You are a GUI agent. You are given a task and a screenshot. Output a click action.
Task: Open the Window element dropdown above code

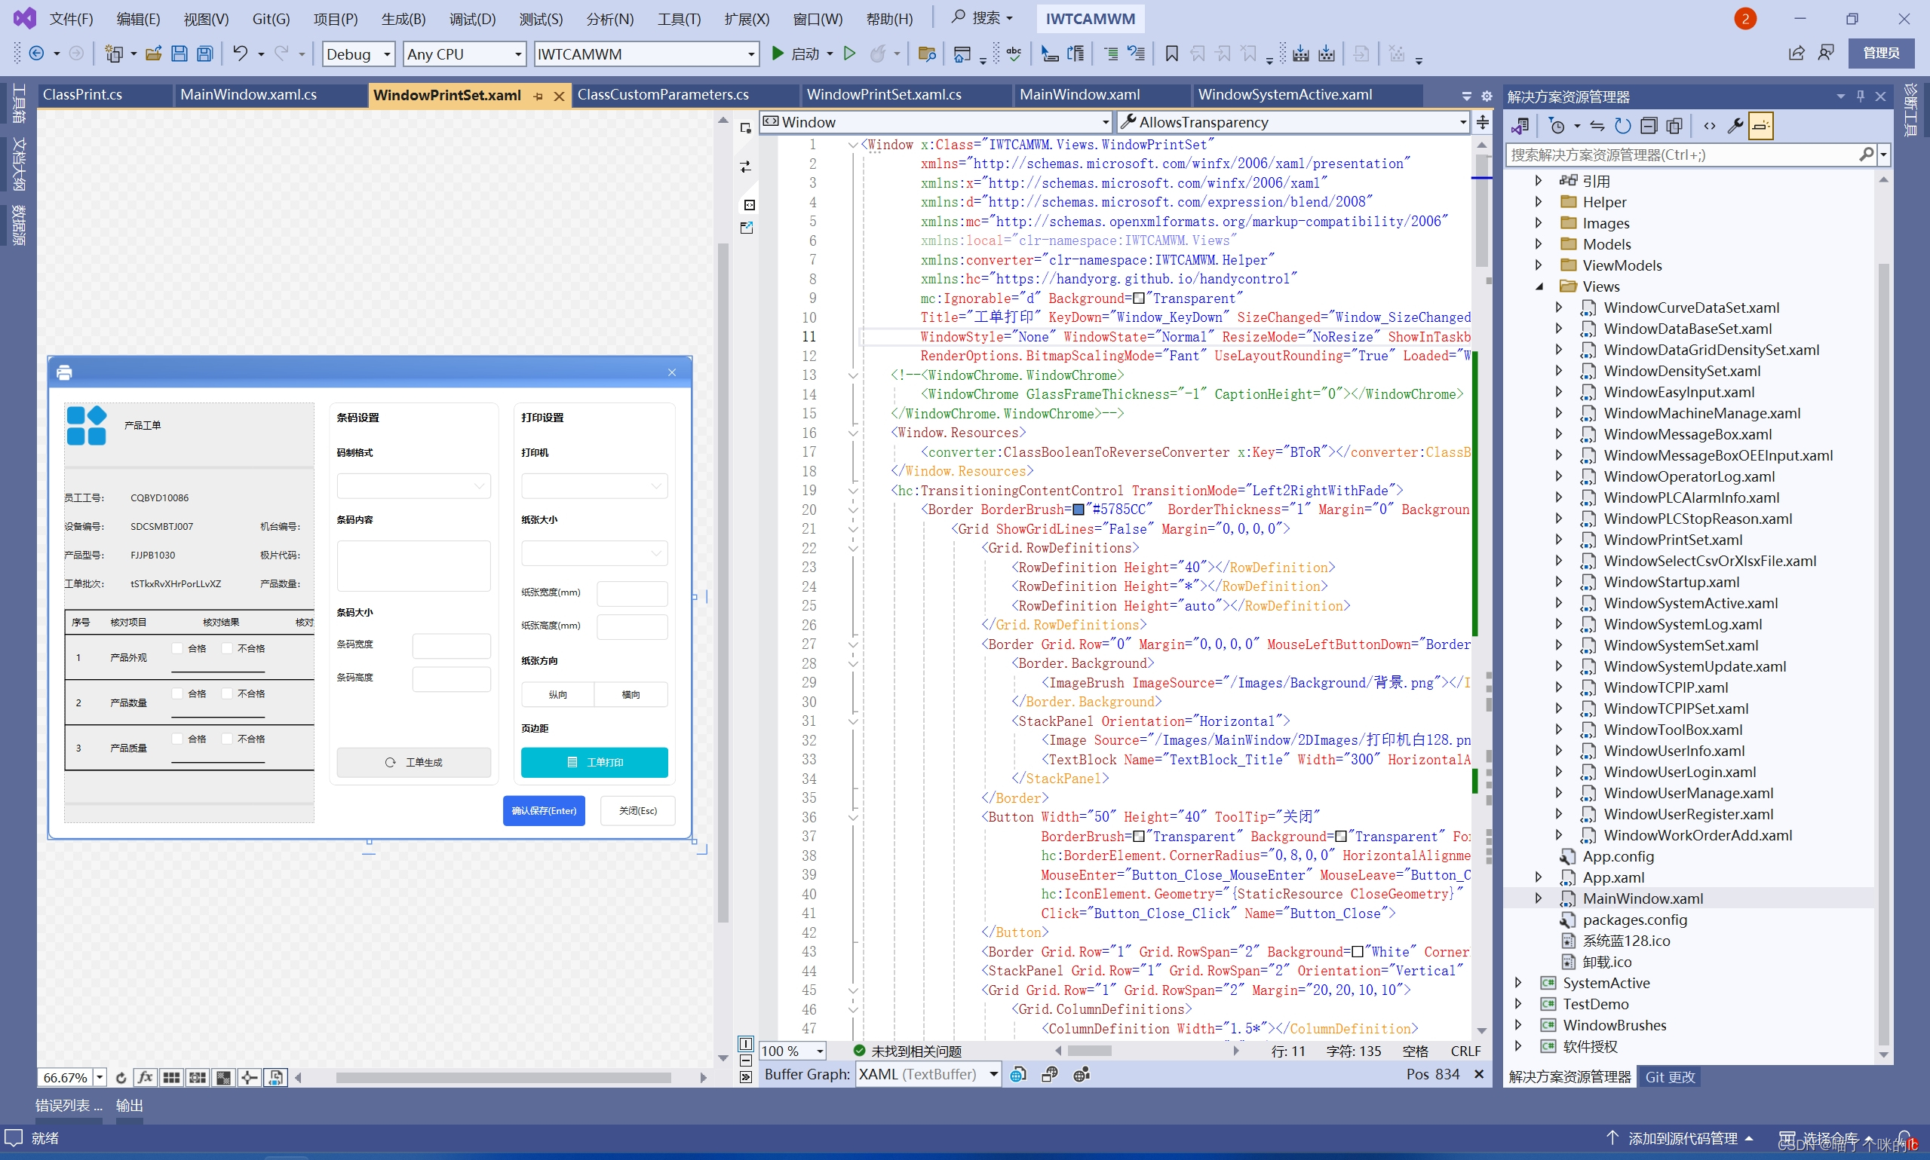935,122
